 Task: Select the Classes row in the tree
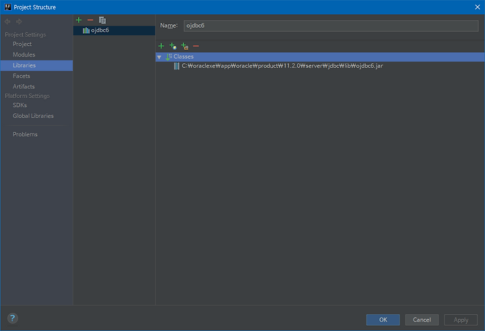coord(320,57)
